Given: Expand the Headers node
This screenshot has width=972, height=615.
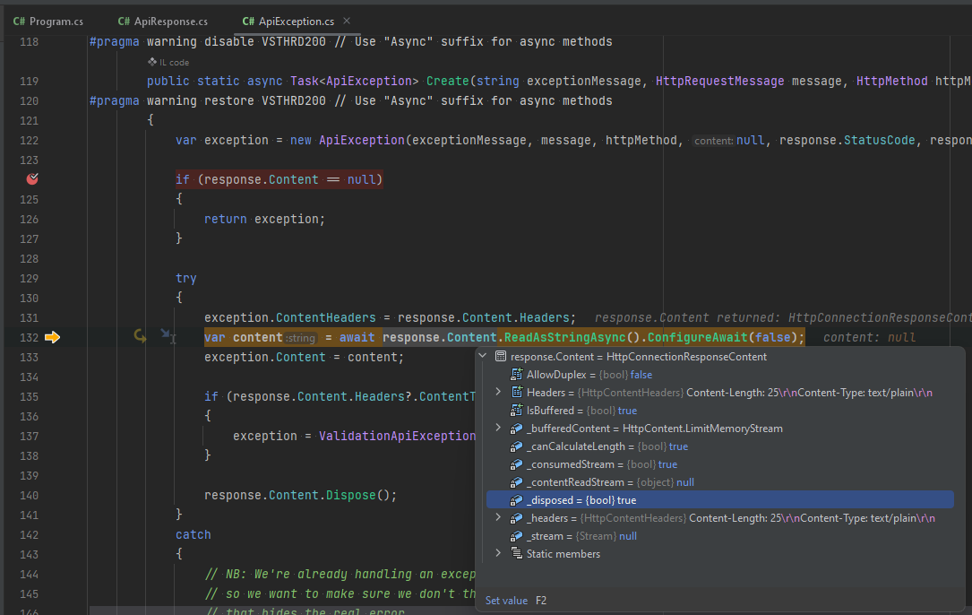Looking at the screenshot, I should [x=498, y=392].
